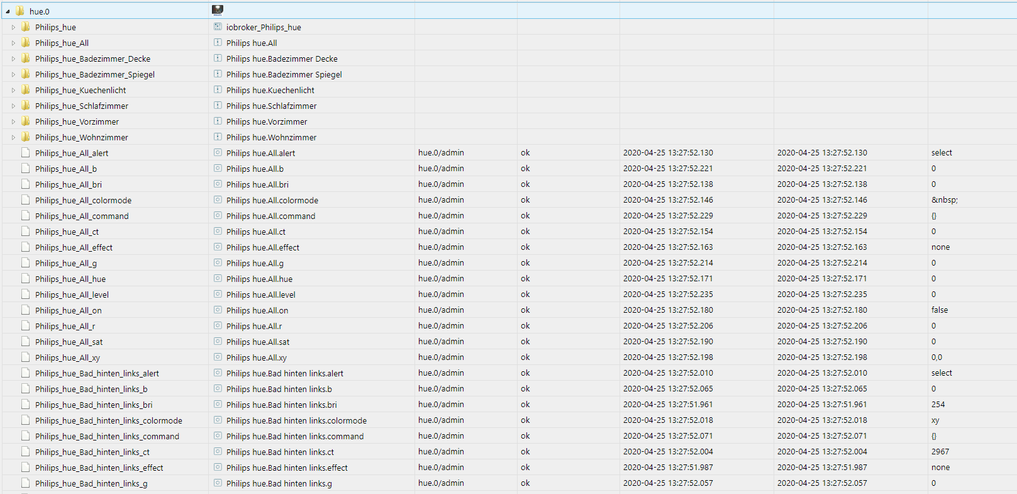Click file icon of Philips_hue_All_command

point(26,215)
